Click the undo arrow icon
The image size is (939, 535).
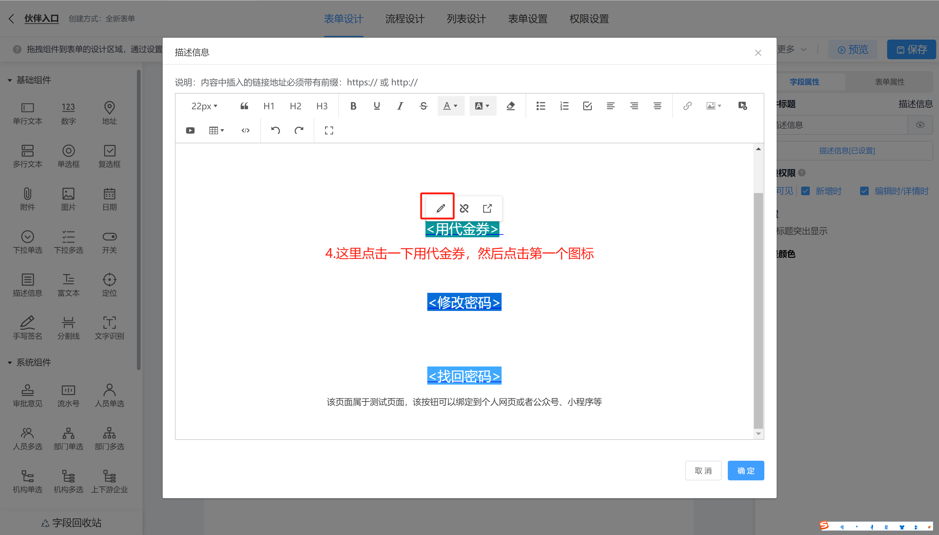pos(275,130)
